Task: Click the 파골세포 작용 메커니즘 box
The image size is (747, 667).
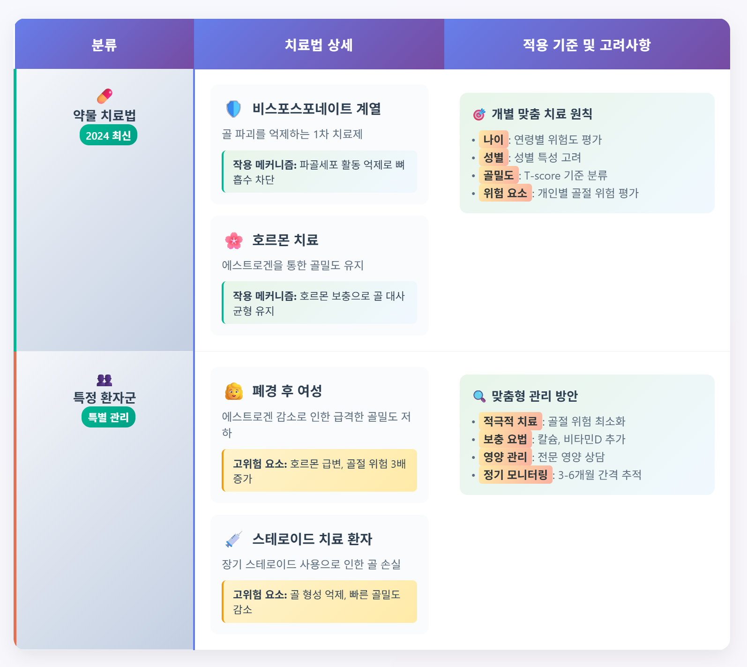Action: [320, 172]
